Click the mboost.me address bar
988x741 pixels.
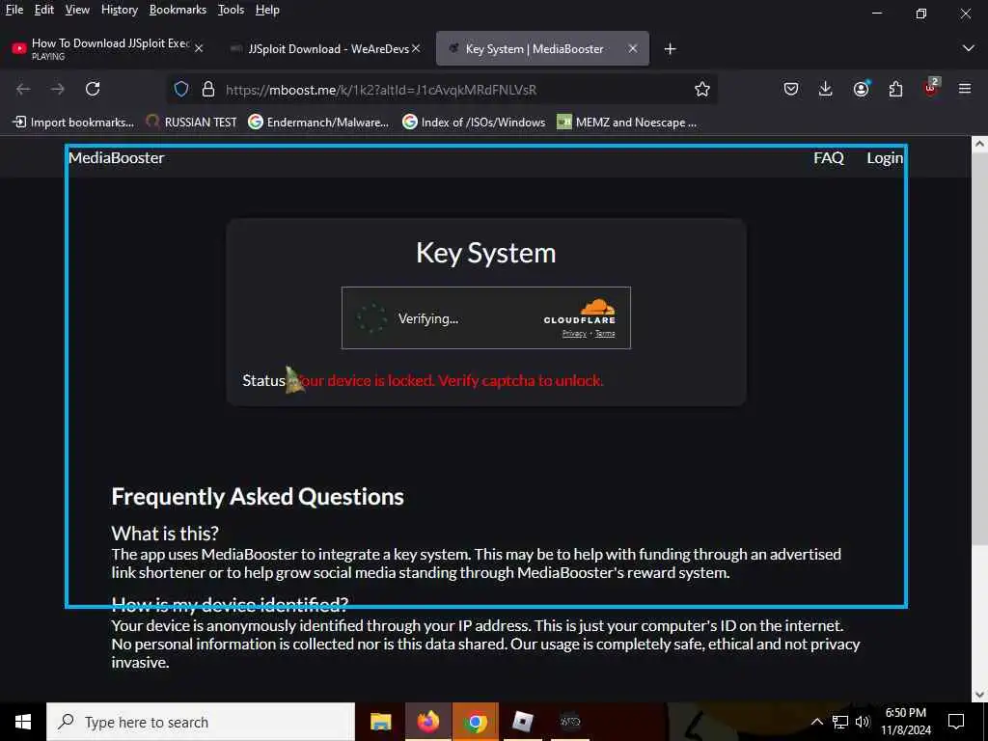tap(441, 90)
